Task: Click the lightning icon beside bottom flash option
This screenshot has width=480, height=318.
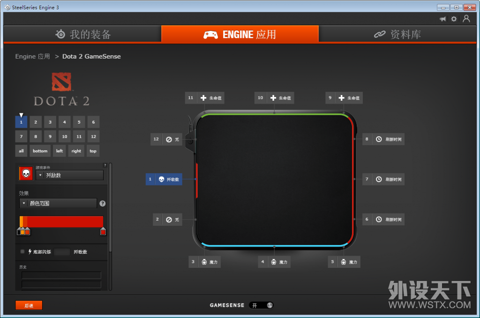Action: [30, 252]
